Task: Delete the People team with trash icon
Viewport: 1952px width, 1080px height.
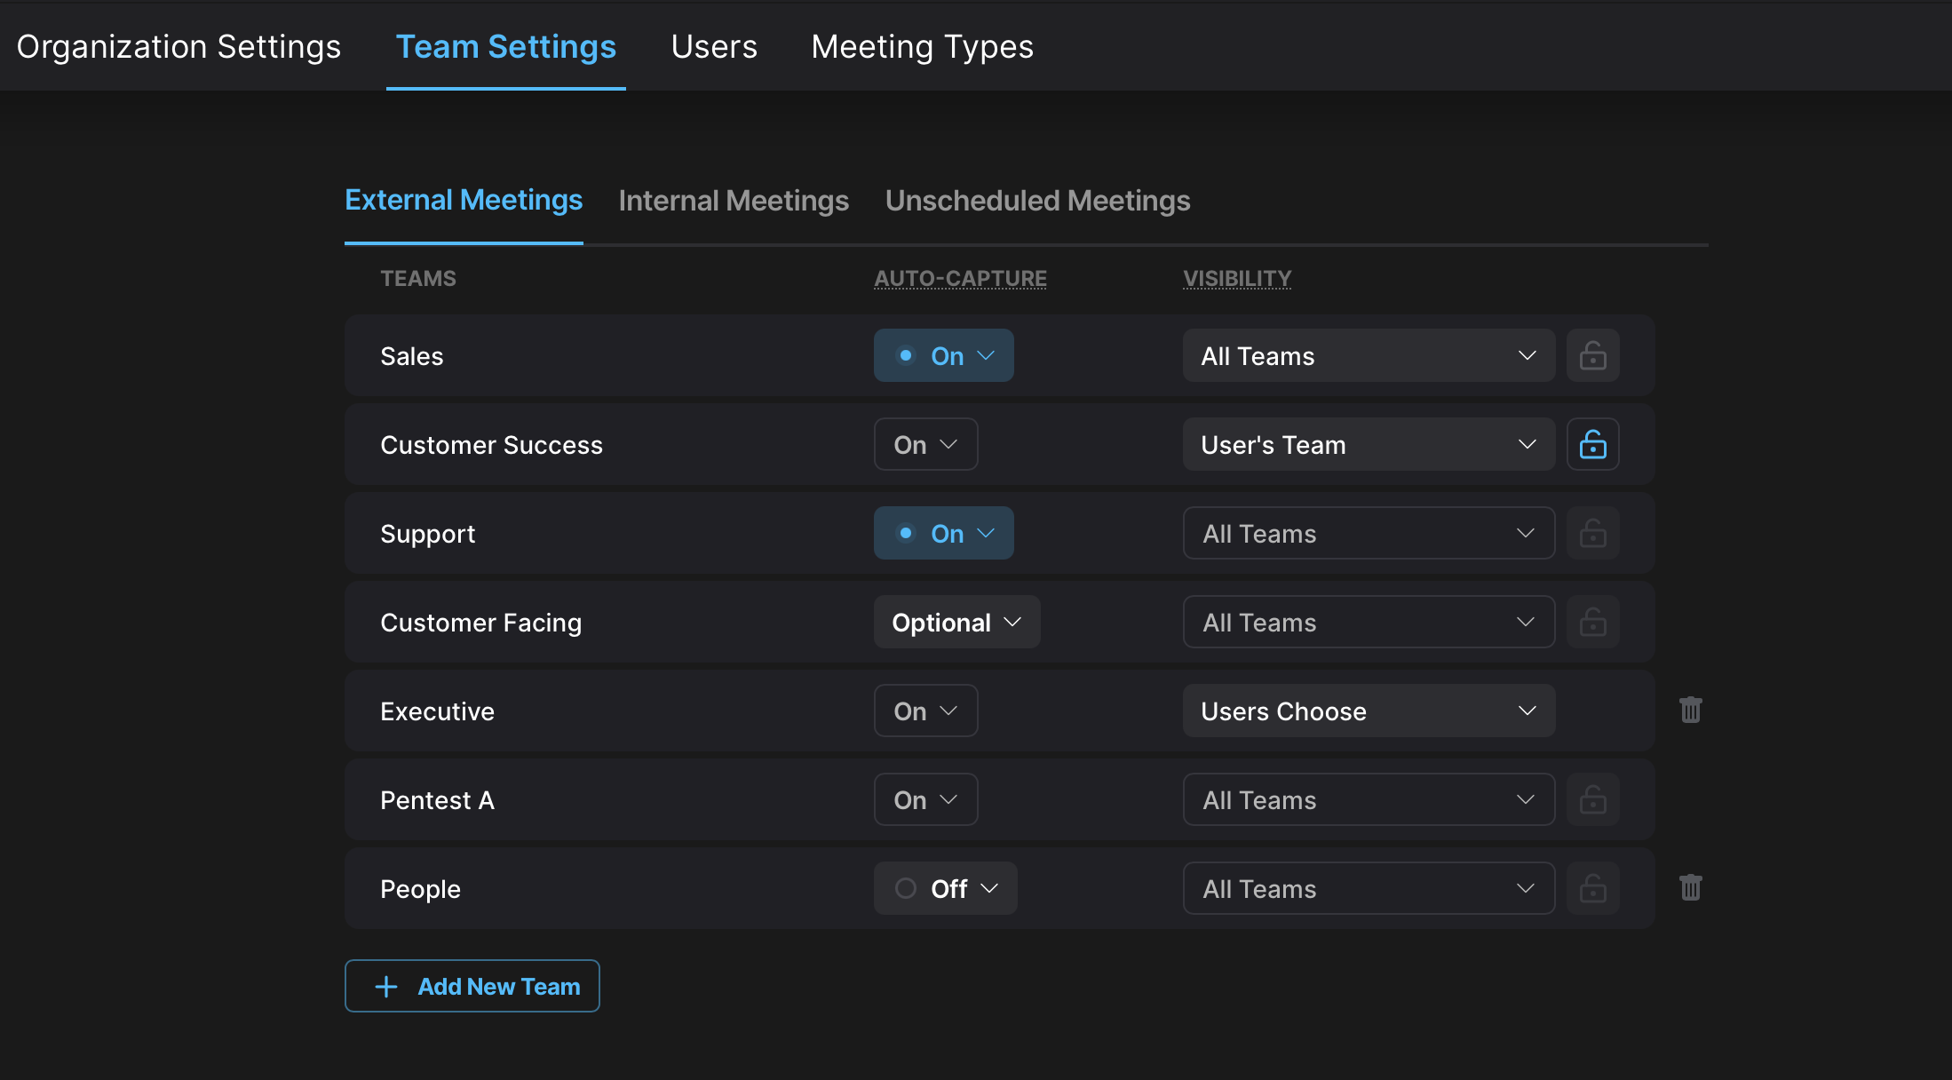Action: (1690, 887)
